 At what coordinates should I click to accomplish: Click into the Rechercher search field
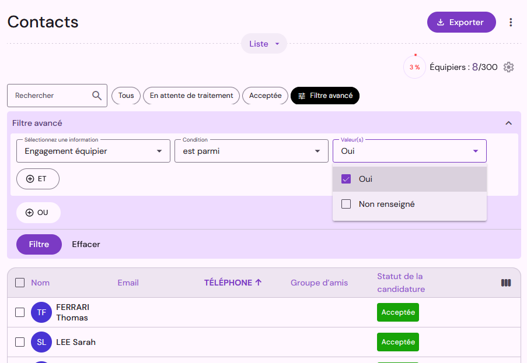51,96
